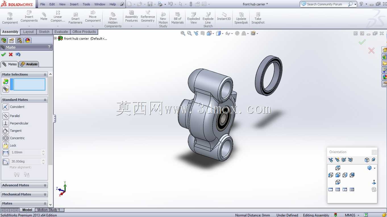The image size is (387, 217).
Task: Click the Save icon
Action: tap(150, 4)
